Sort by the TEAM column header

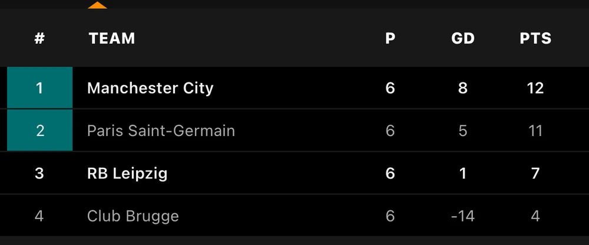[x=112, y=39]
